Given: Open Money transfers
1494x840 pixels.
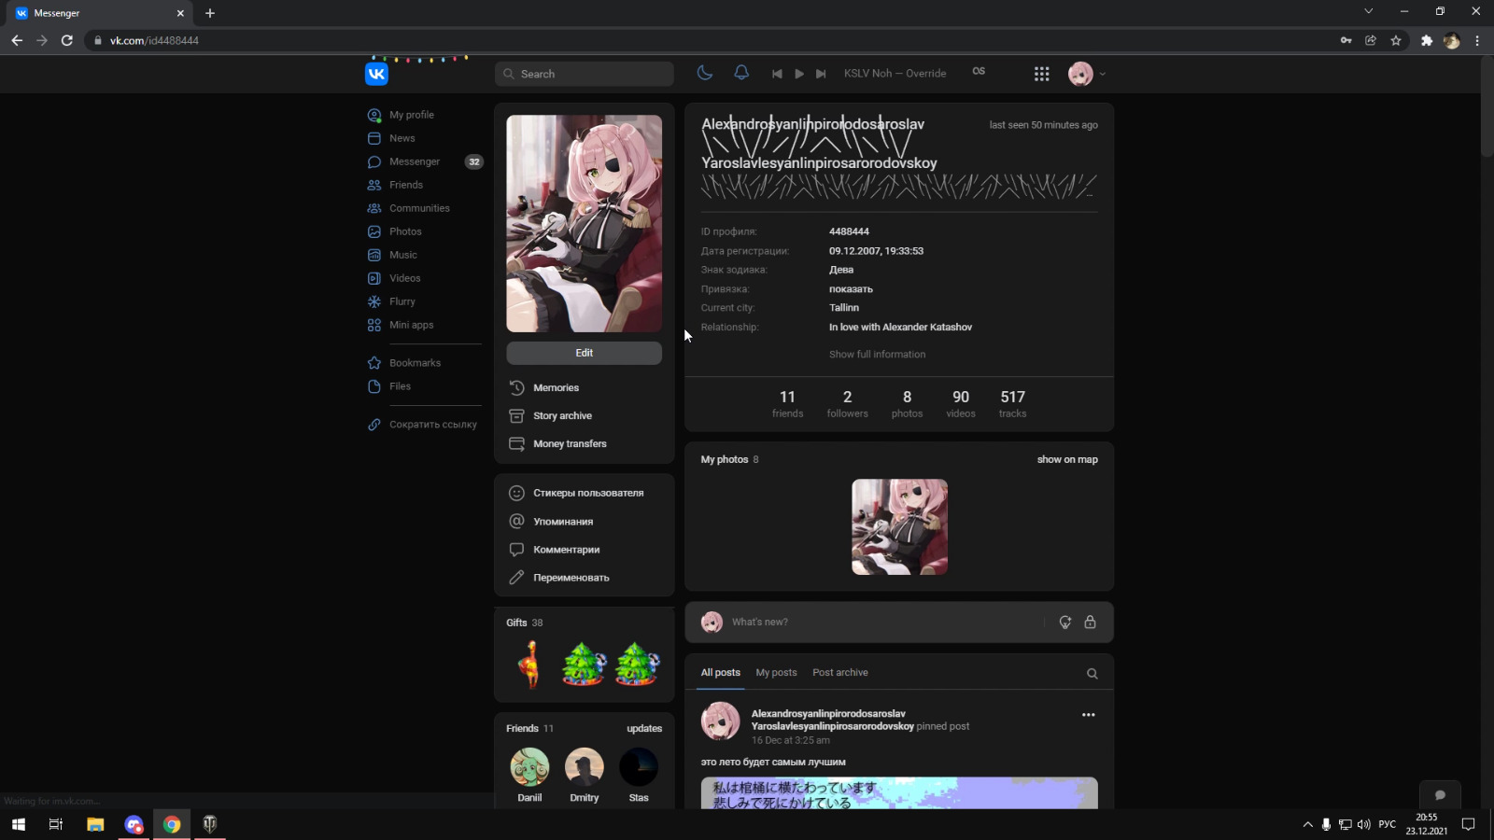Looking at the screenshot, I should 570,444.
